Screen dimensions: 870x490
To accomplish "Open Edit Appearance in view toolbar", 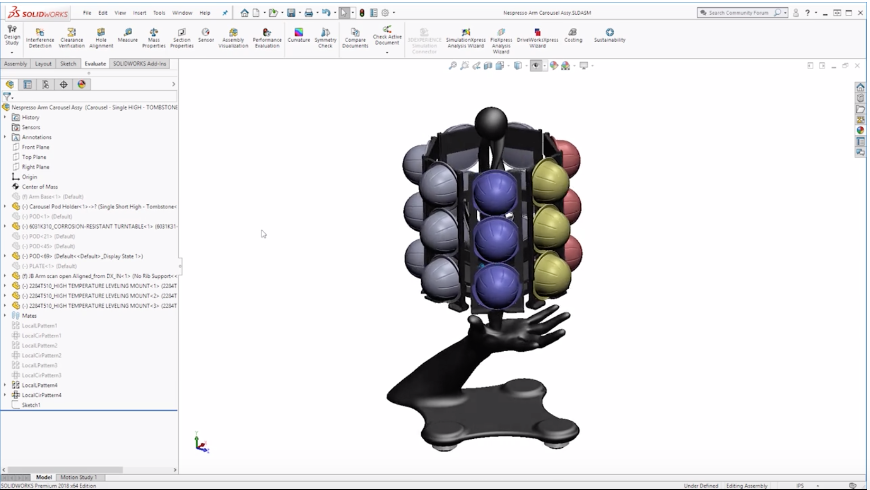I will (x=553, y=66).
